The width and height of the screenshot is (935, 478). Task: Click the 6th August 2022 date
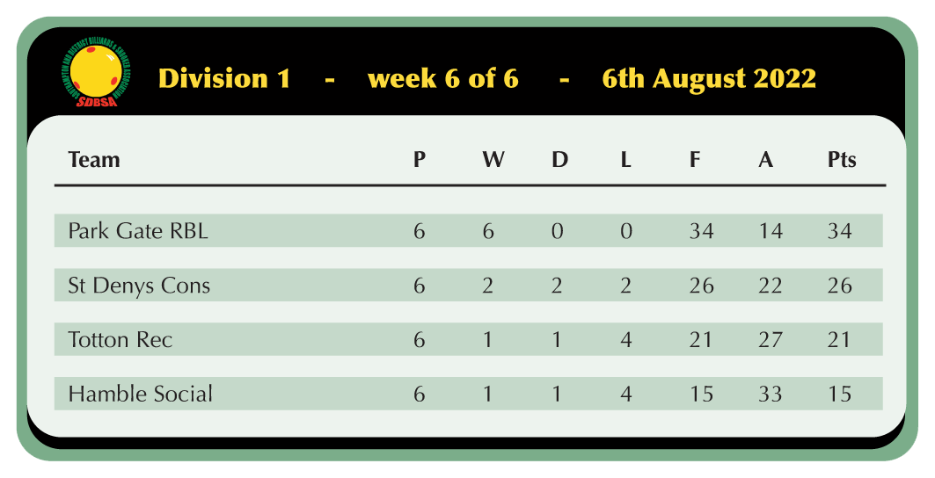[709, 79]
